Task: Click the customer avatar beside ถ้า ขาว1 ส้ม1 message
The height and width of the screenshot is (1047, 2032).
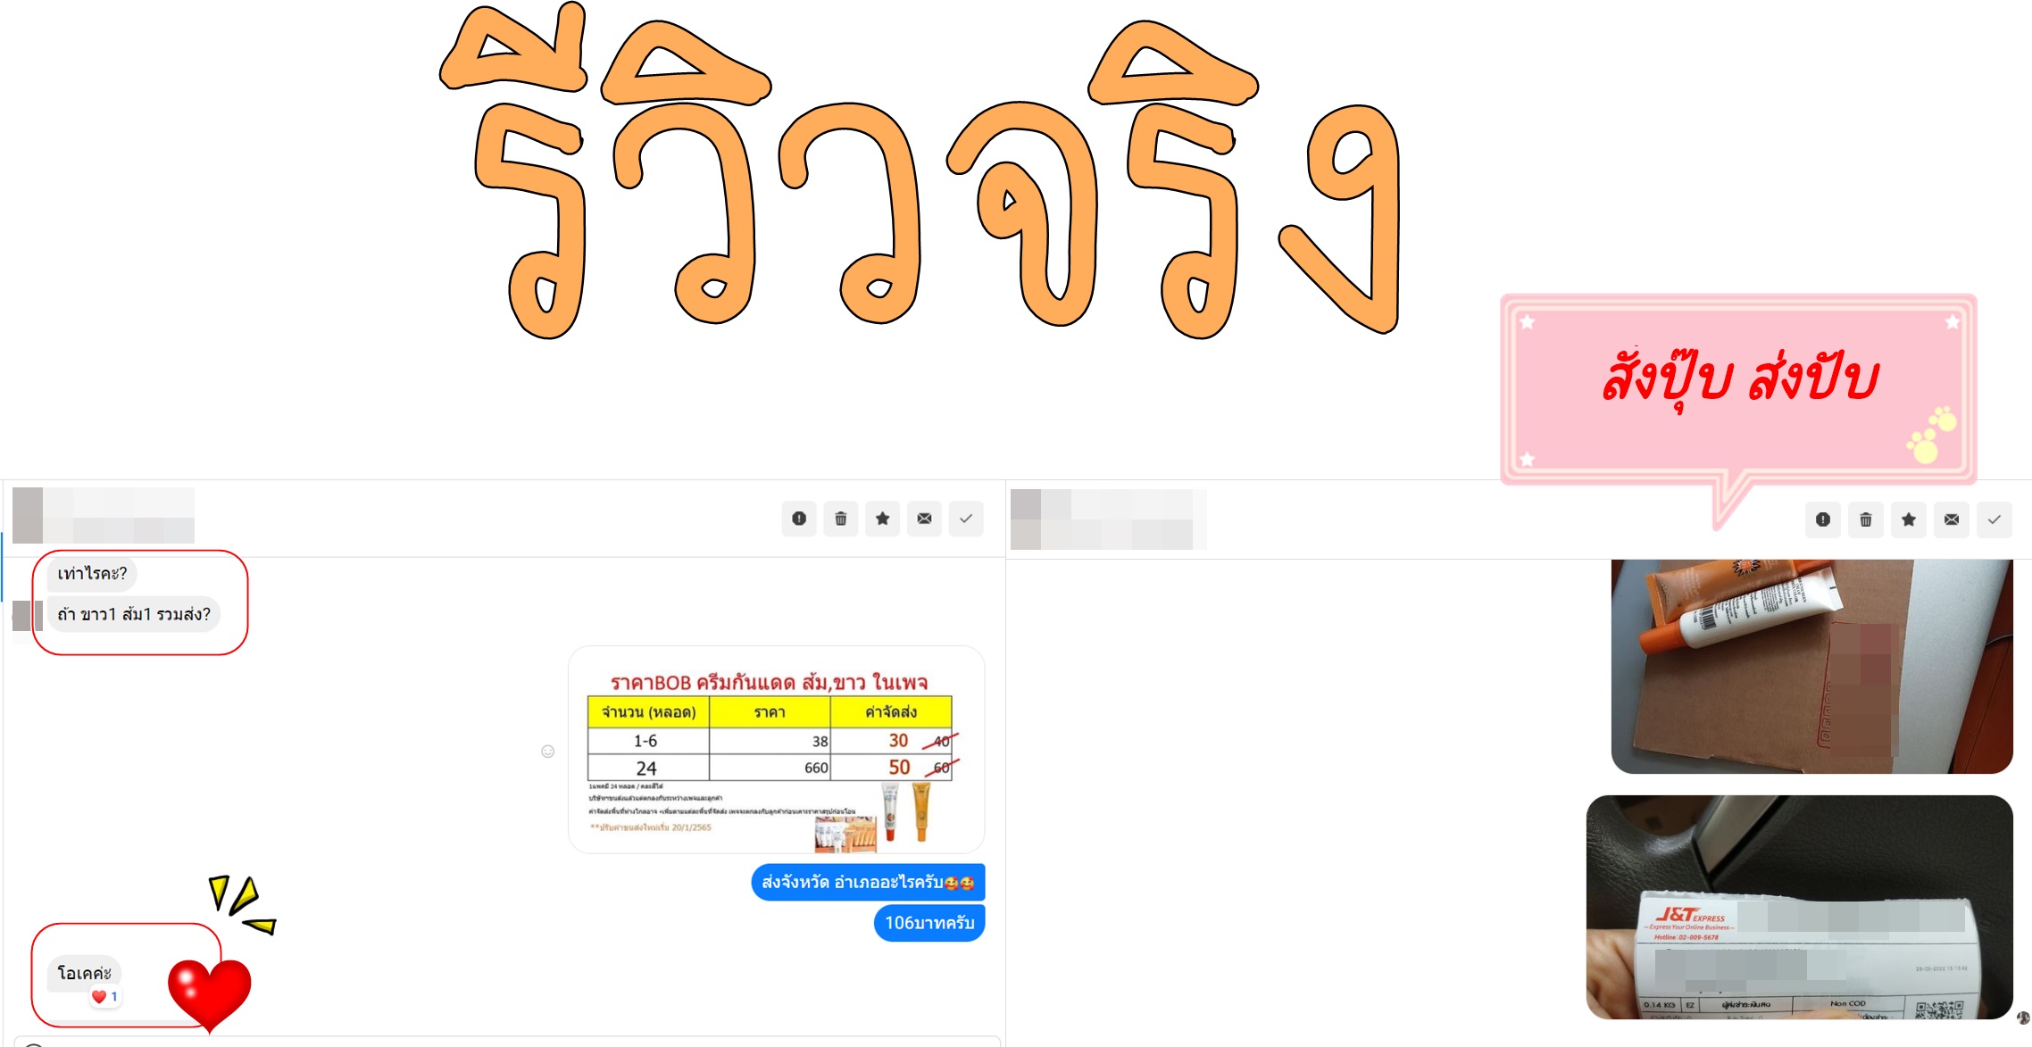Action: pos(28,616)
